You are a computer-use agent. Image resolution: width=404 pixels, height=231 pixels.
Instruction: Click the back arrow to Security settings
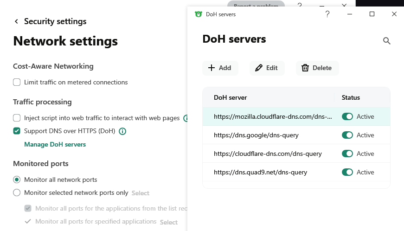click(17, 21)
